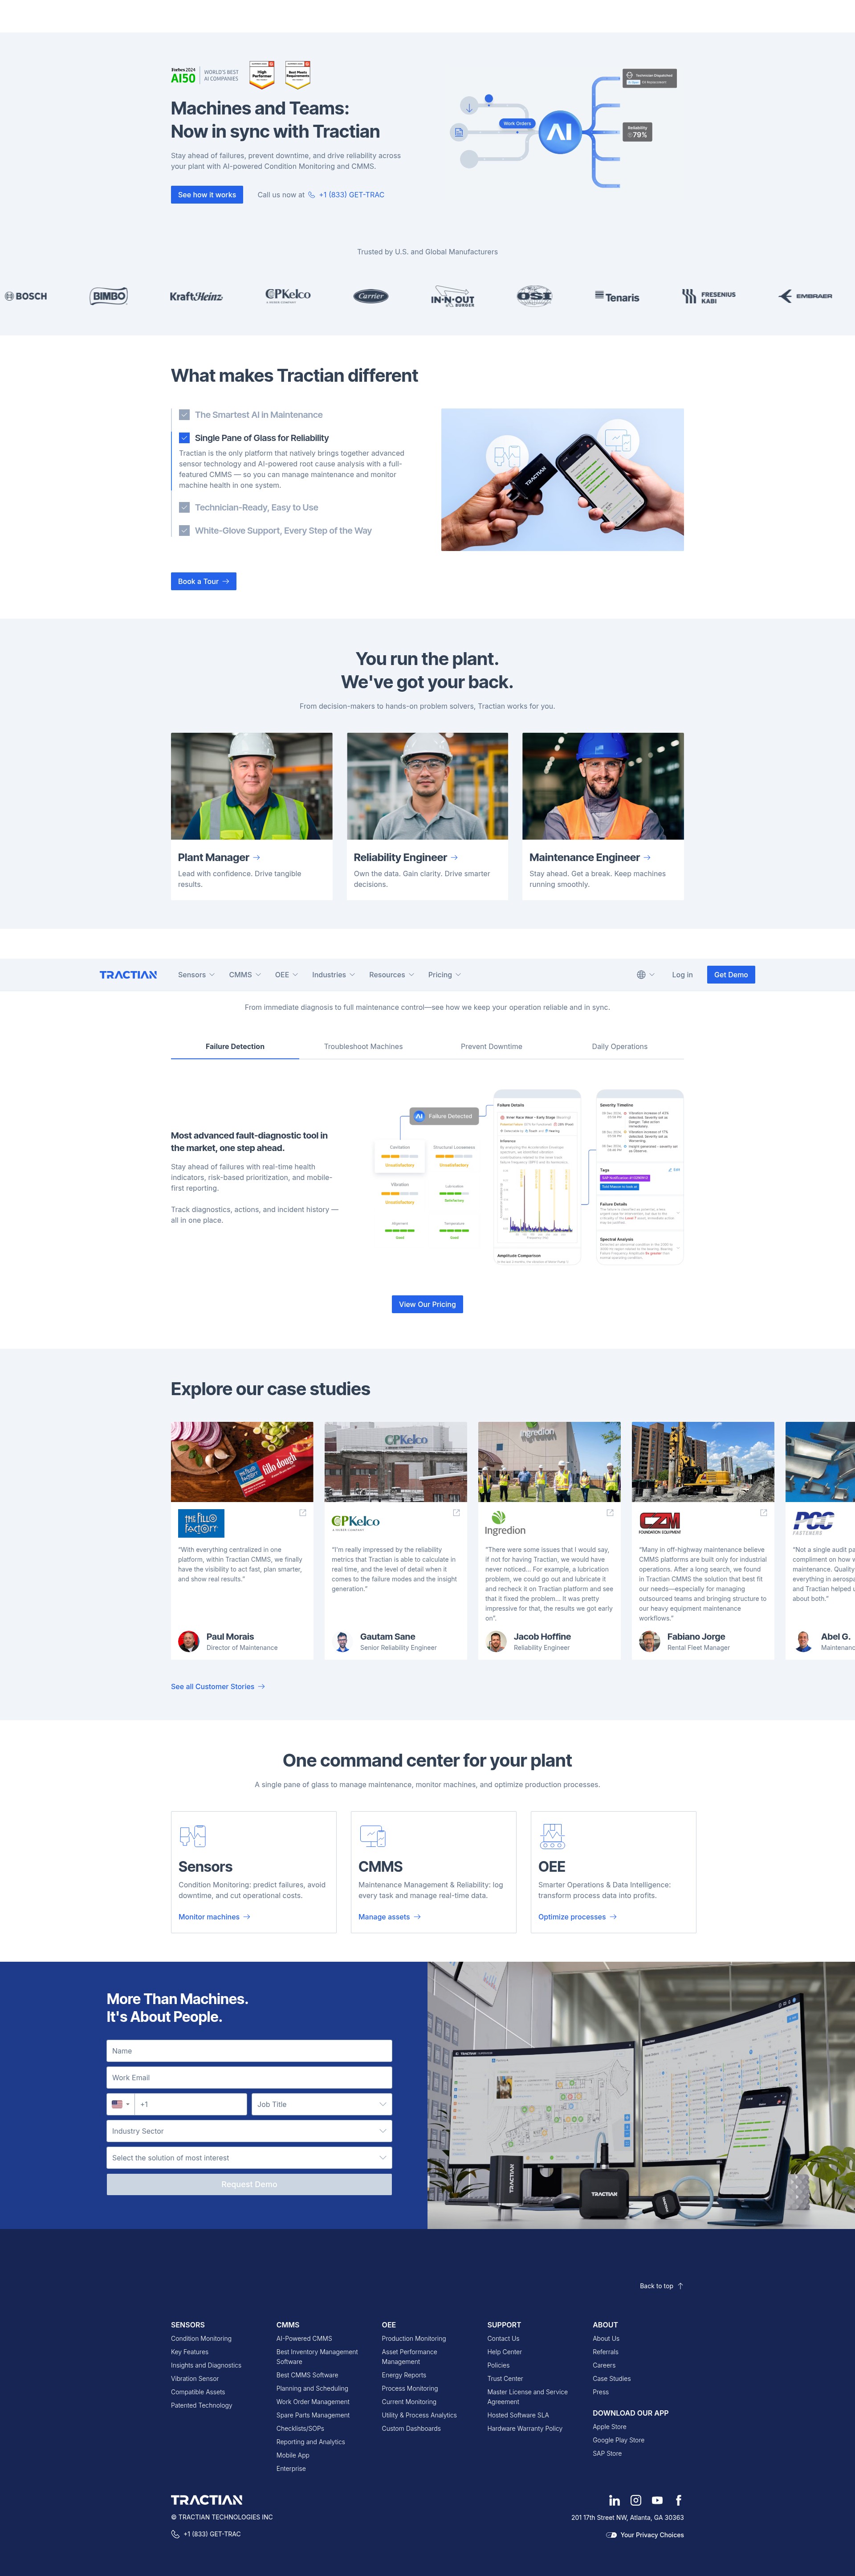Viewport: 855px width, 2576px height.
Task: Click the Tractian logo in the footer
Action: [207, 2500]
